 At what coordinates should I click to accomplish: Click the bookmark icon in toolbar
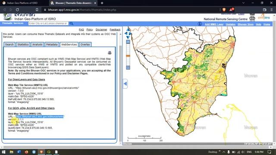pyautogui.click(x=37, y=10)
